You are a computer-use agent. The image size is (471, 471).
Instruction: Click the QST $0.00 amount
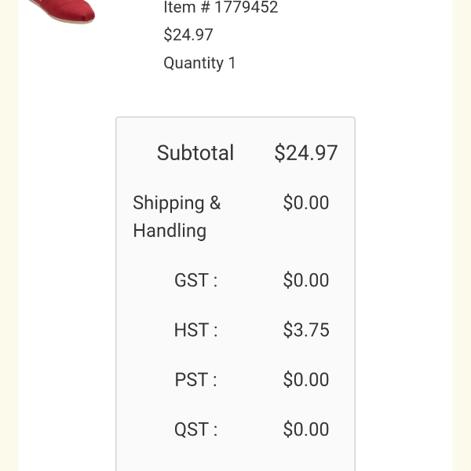[x=306, y=429]
